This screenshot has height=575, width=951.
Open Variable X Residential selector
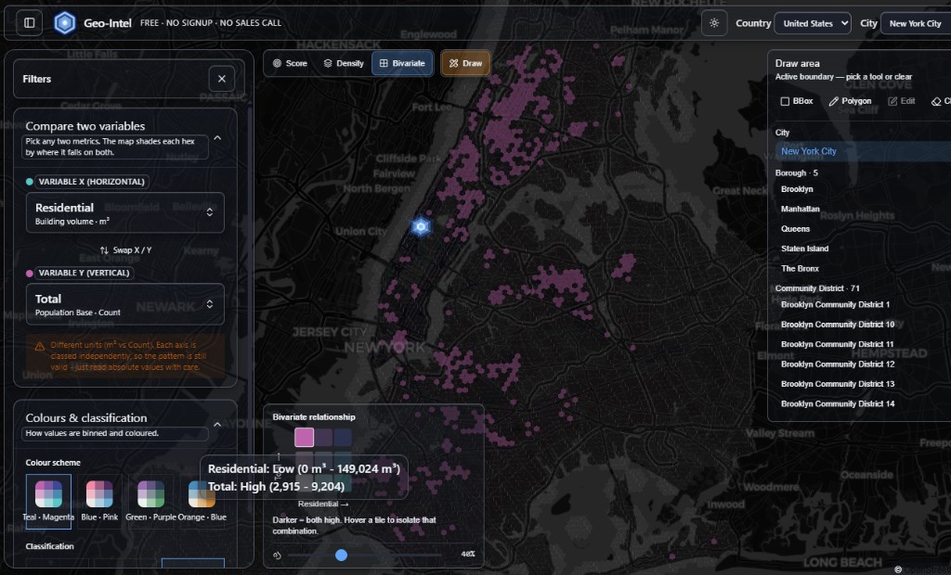click(x=125, y=212)
